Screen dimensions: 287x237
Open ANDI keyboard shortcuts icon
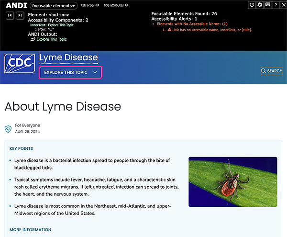268,5
